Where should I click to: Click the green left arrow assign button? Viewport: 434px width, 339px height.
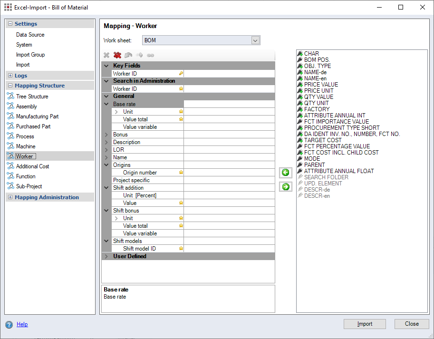(x=286, y=173)
